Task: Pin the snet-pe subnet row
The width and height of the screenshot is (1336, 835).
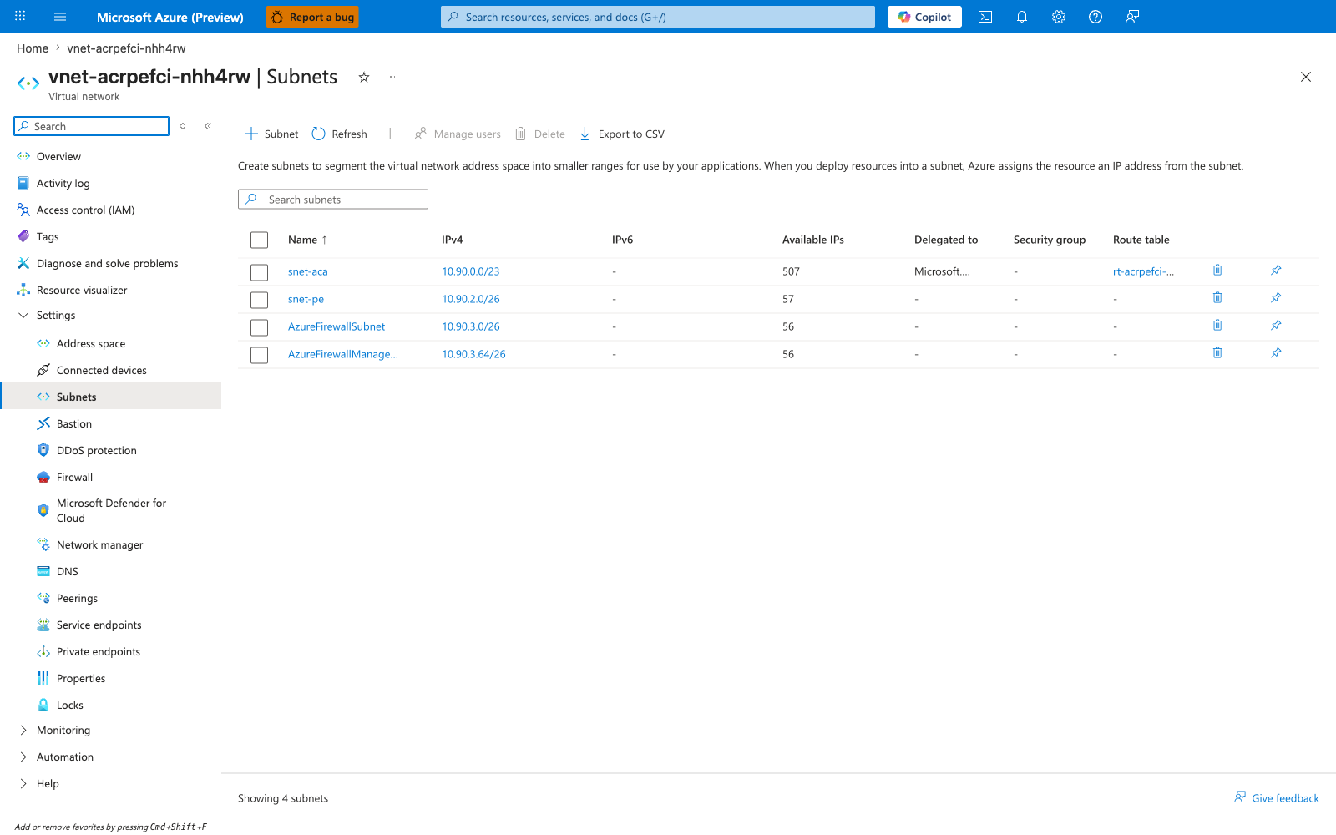Action: point(1276,297)
